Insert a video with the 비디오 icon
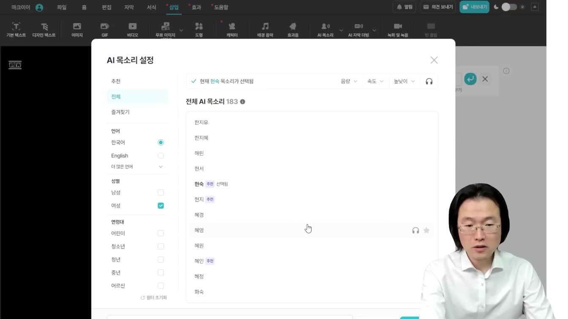568x319 pixels. click(x=133, y=30)
